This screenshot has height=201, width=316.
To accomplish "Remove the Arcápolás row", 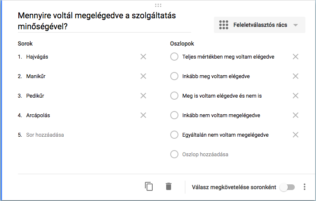I will coord(143,115).
